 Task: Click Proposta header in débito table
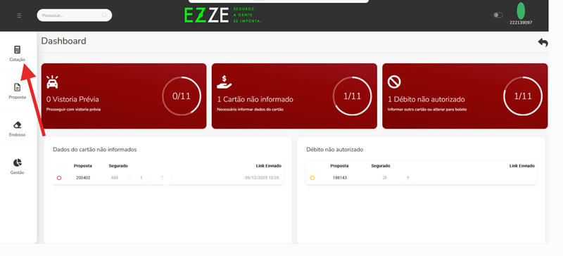pyautogui.click(x=339, y=166)
